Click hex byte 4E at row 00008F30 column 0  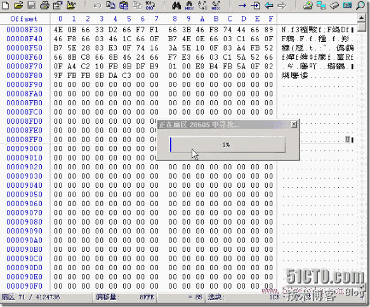click(58, 29)
